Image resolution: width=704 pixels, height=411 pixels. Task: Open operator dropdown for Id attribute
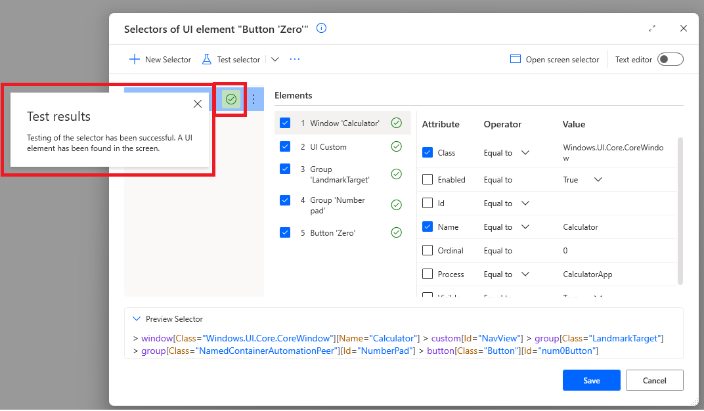(525, 204)
